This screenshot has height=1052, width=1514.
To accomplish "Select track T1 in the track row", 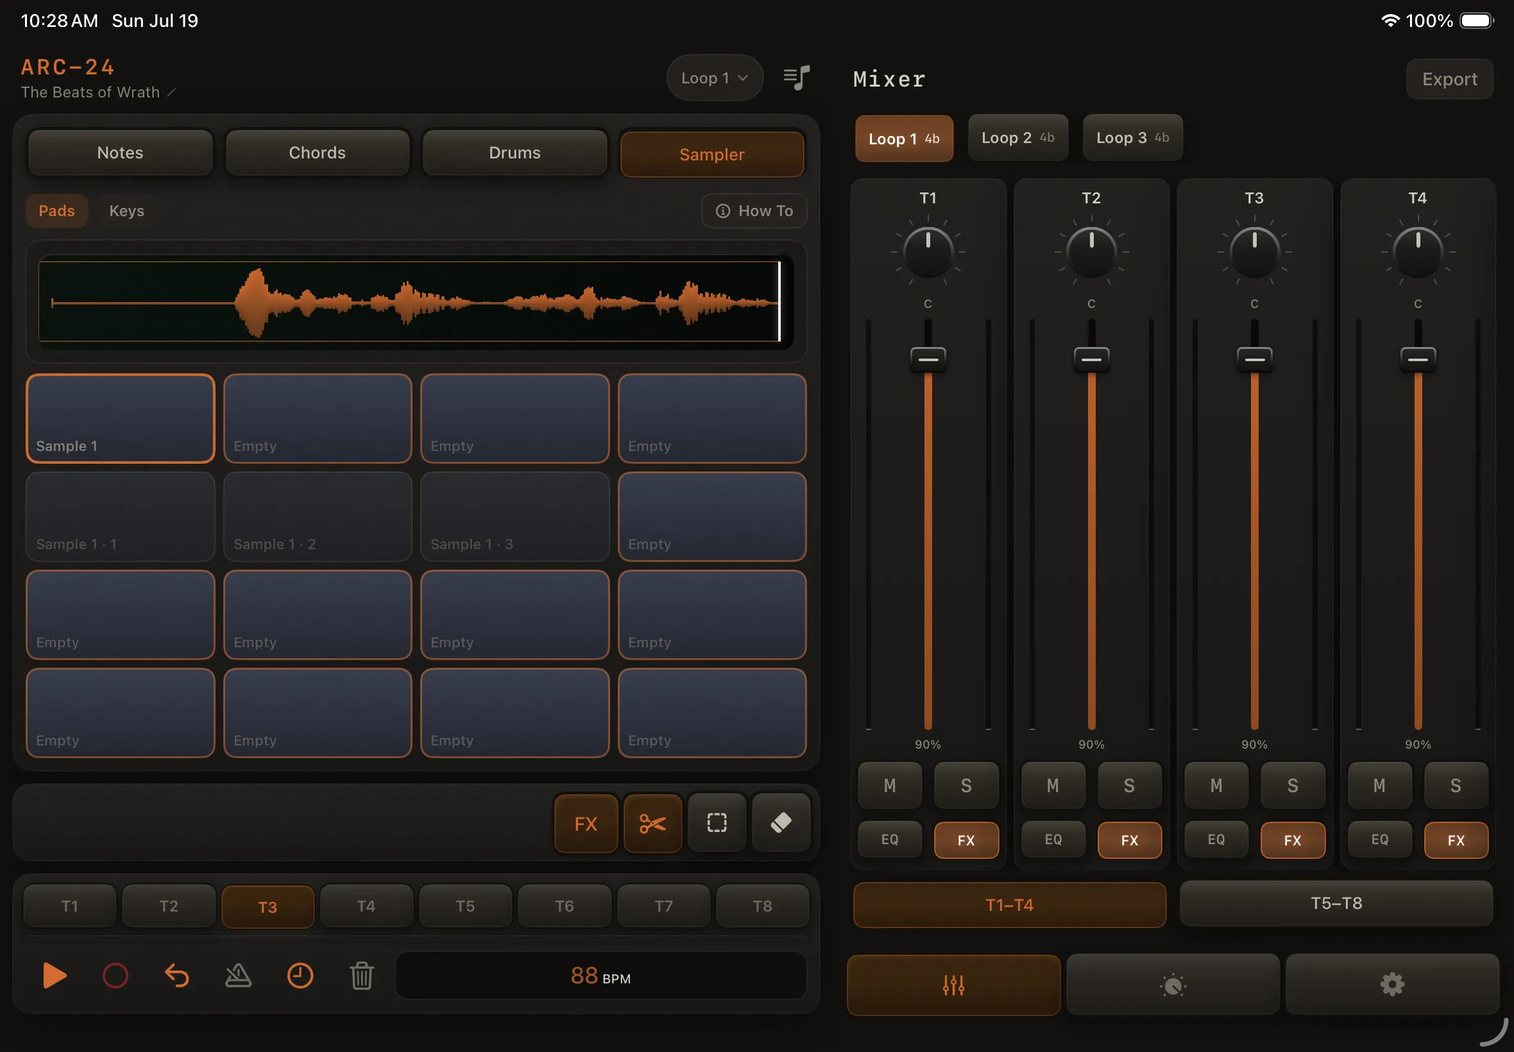I will point(70,906).
